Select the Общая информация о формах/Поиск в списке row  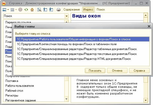tap(82, 39)
